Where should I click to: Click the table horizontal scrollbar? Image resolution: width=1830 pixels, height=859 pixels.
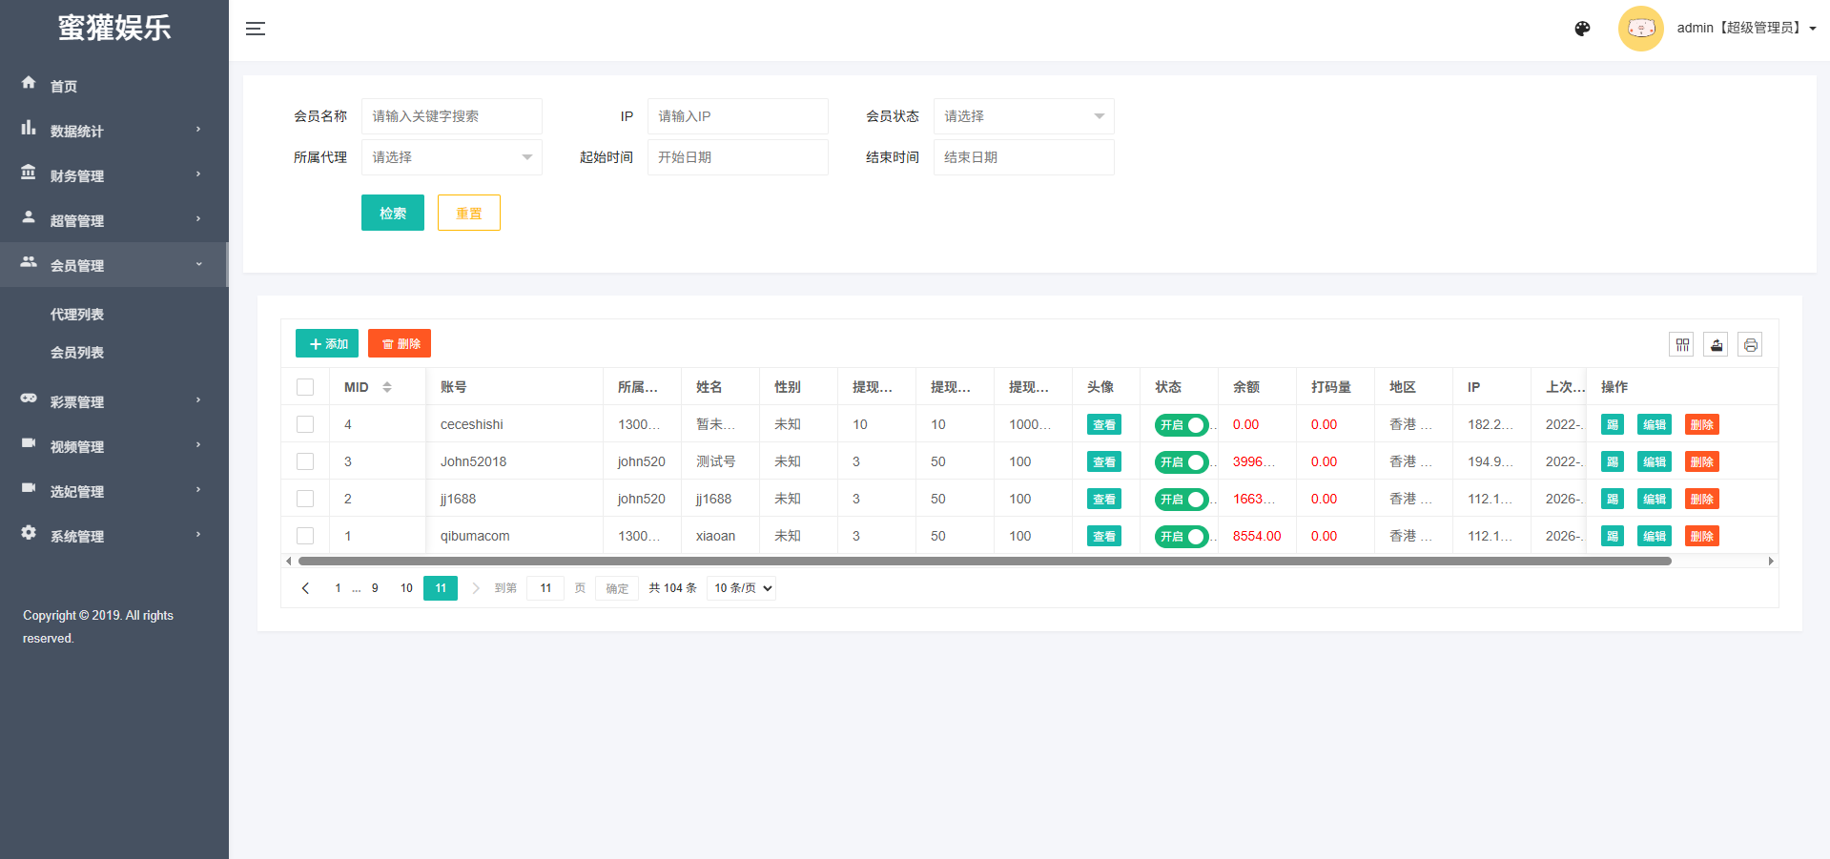point(985,561)
